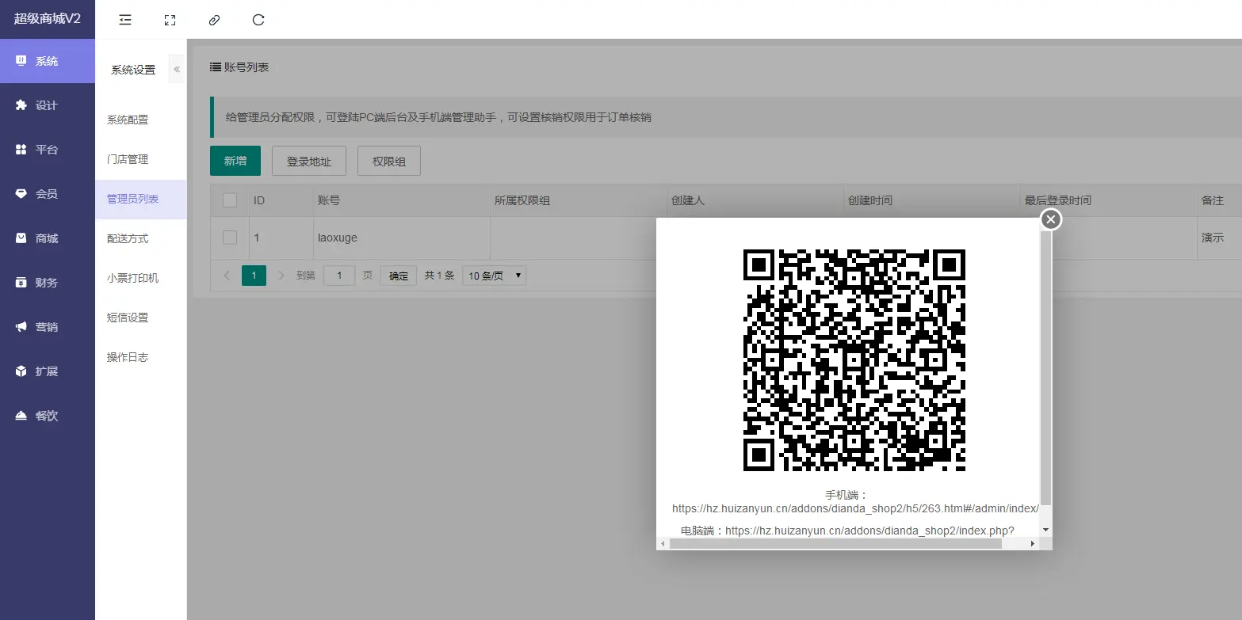The height and width of the screenshot is (620, 1242).
Task: Click the 演示 remark cell
Action: pos(1213,238)
